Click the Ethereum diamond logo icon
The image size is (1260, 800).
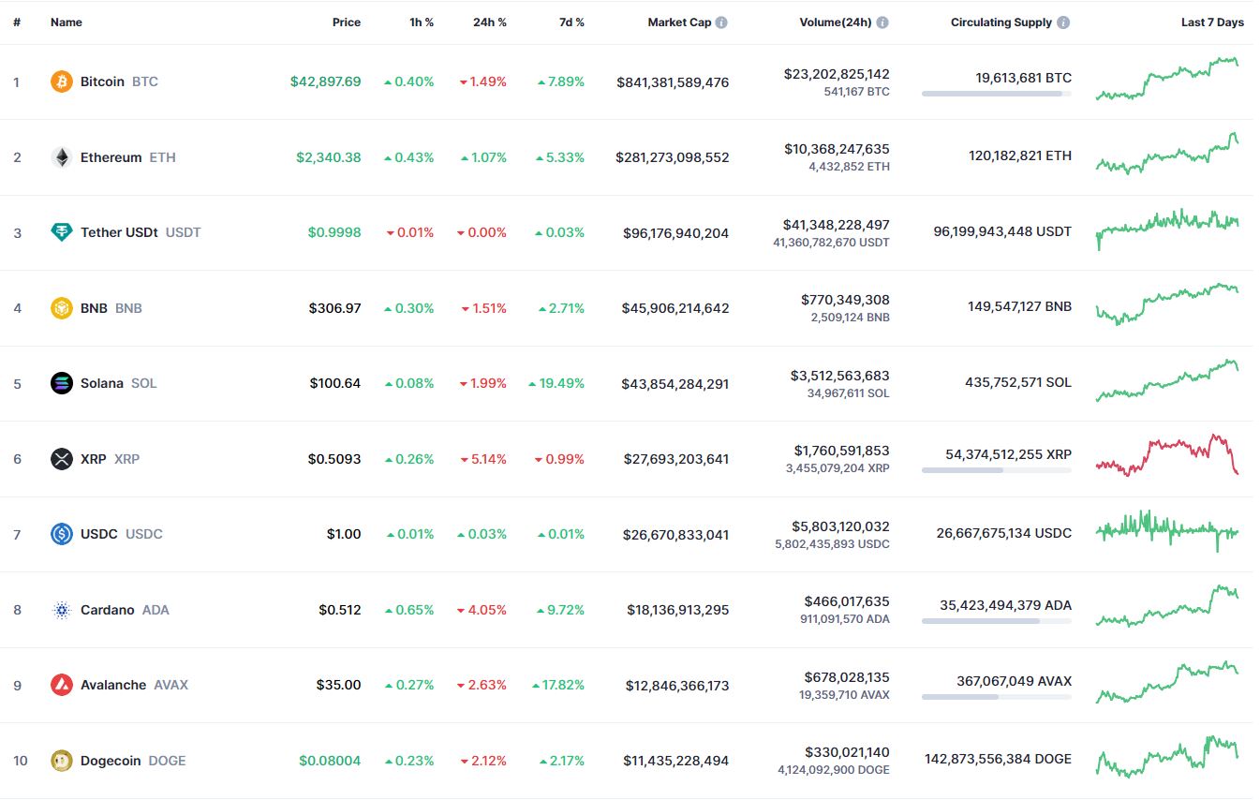[61, 157]
